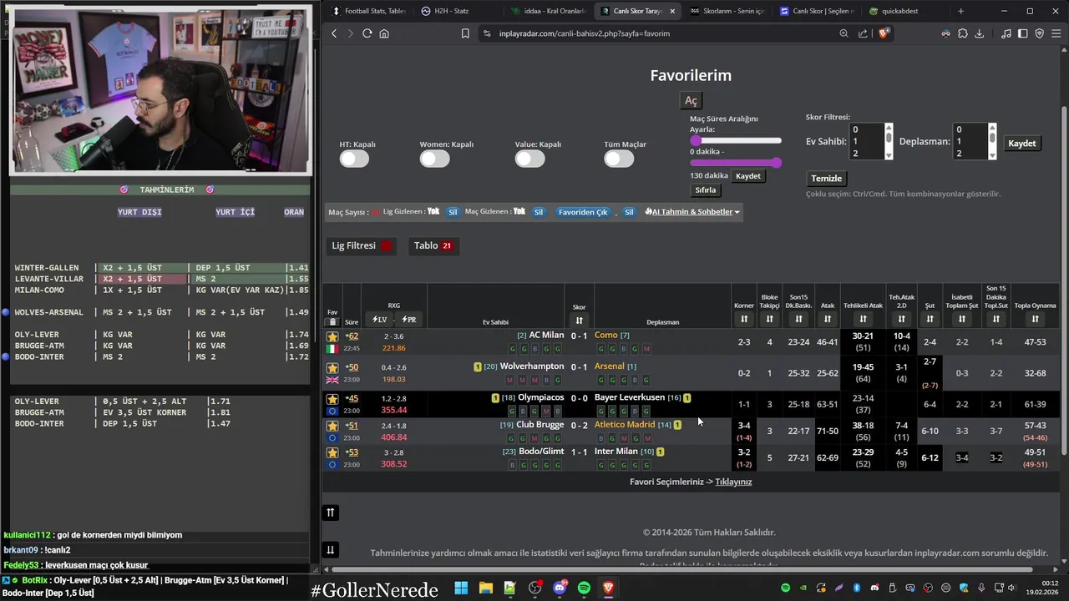Open Brave browser icon in taskbar

click(x=608, y=588)
